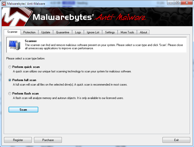
Task: Click the Register button
Action: pos(18,140)
